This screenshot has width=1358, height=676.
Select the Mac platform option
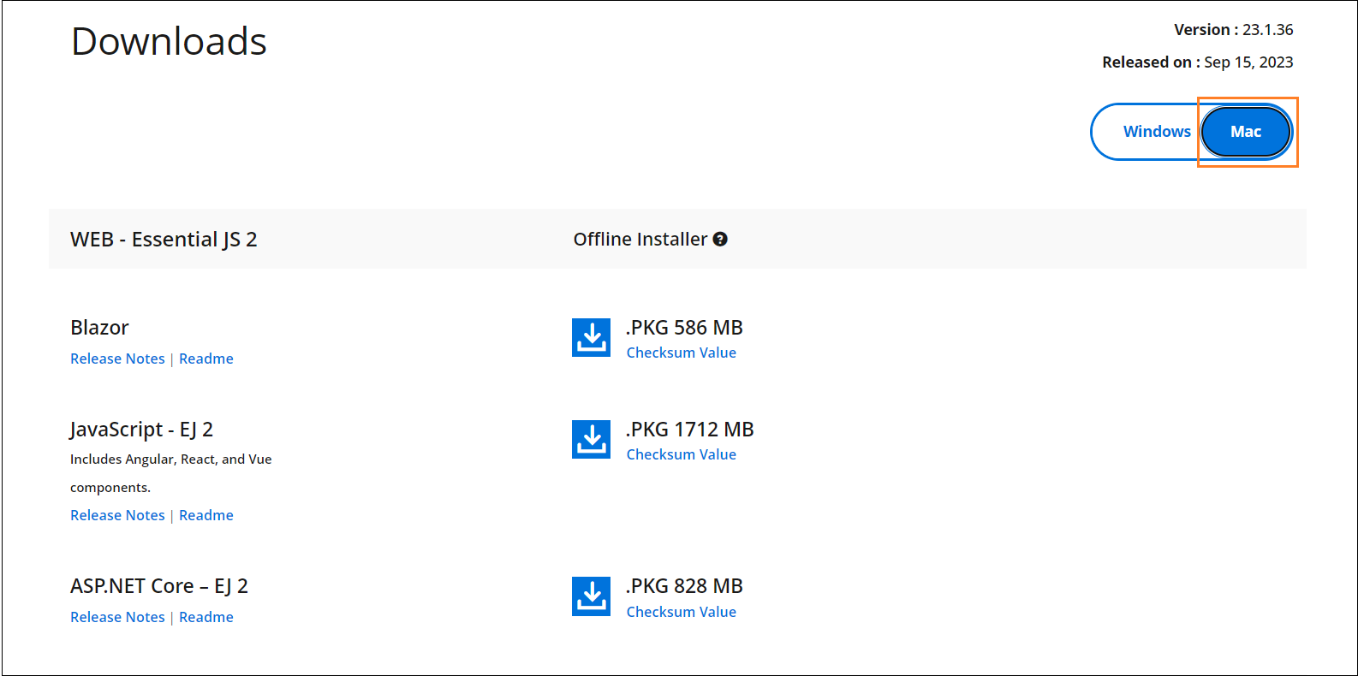[x=1246, y=132]
